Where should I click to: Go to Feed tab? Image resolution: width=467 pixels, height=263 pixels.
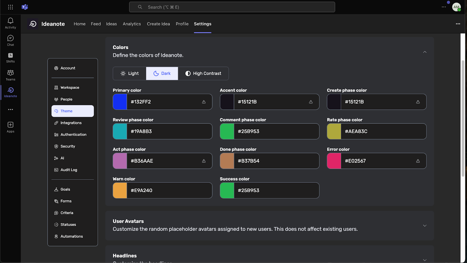(x=96, y=24)
